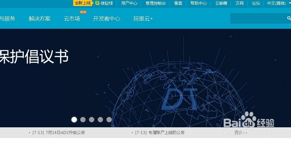Click the 体验馆 play icon
This screenshot has width=291, height=142.
(97, 3)
